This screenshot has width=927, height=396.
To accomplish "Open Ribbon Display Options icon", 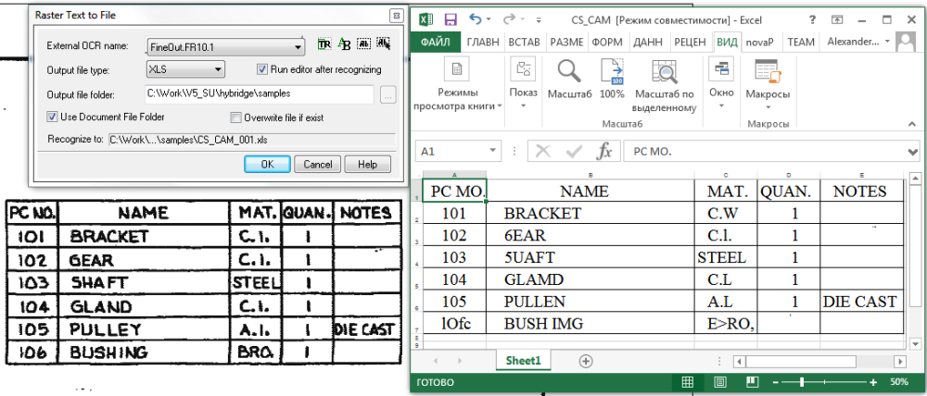I will pos(837,19).
